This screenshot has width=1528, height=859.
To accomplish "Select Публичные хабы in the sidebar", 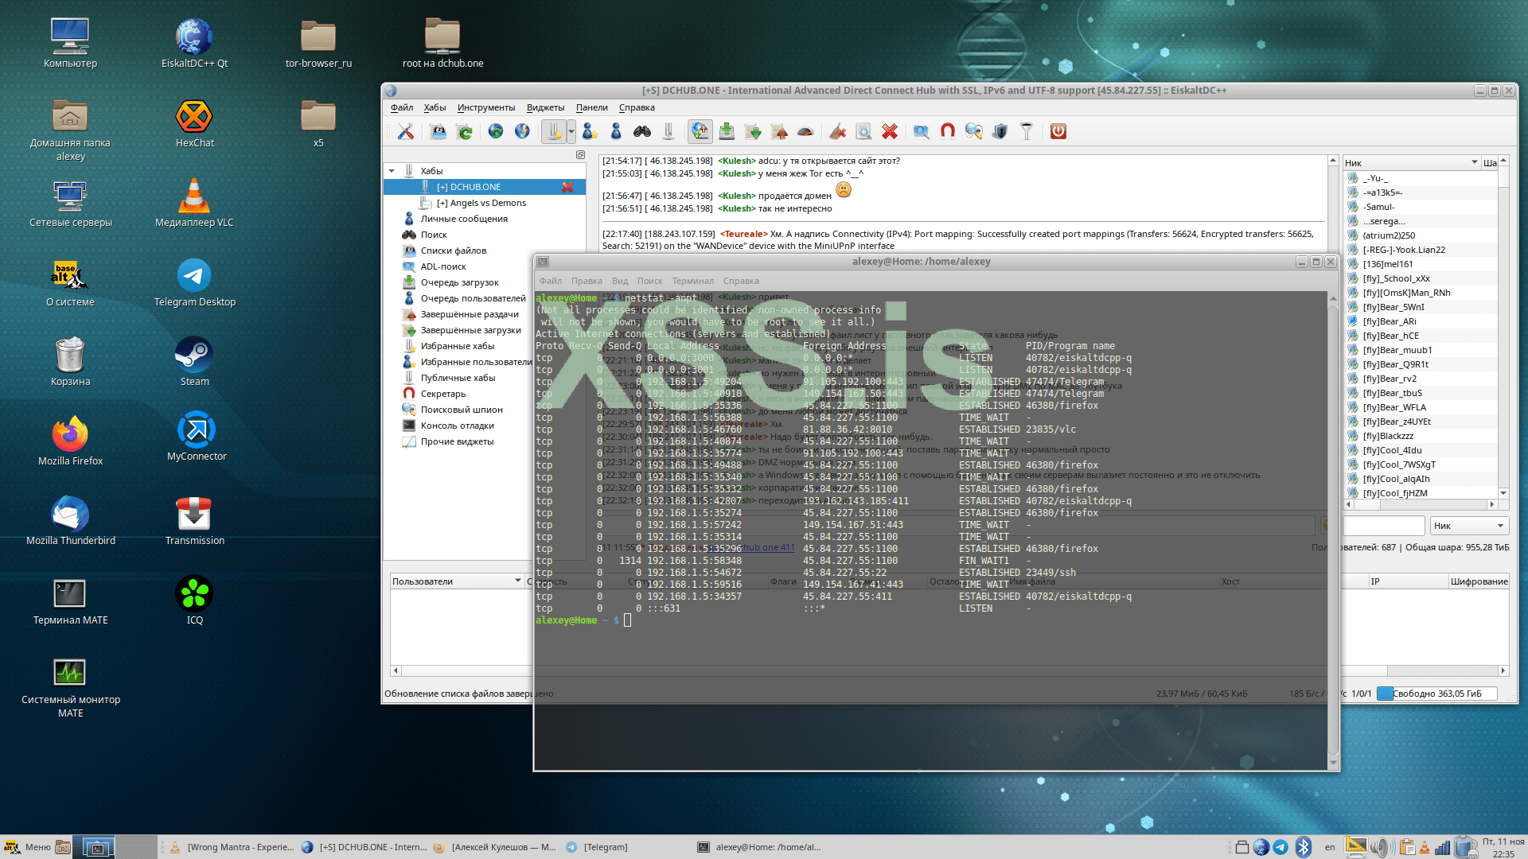I will click(457, 378).
